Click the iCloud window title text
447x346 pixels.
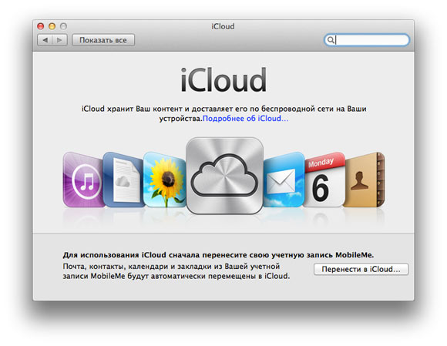223,26
